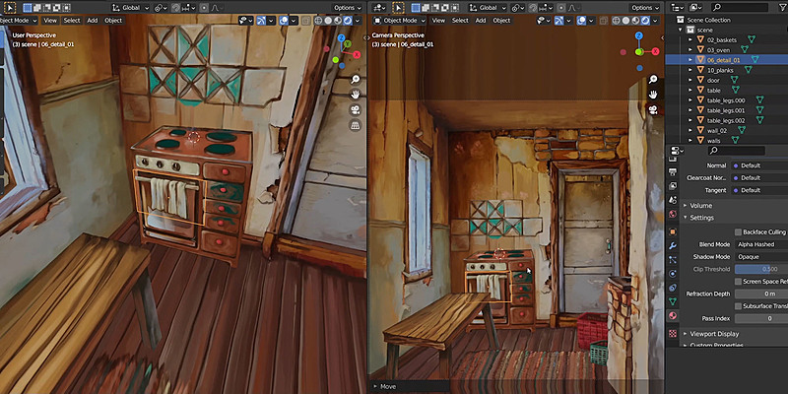Enable the Backface Culling checkbox
This screenshot has width=788, height=394.
(x=739, y=231)
